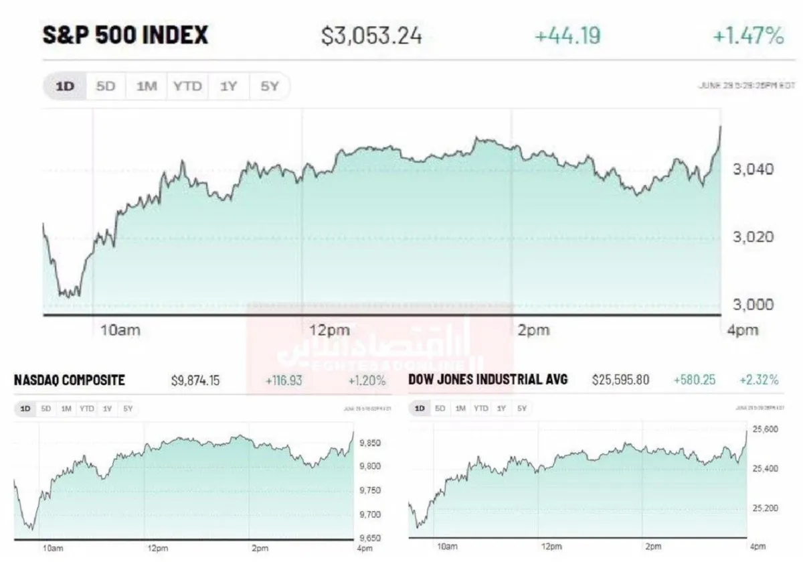803x562 pixels.
Task: Select the YTD range on the S&P 500 chart
Action: (187, 86)
